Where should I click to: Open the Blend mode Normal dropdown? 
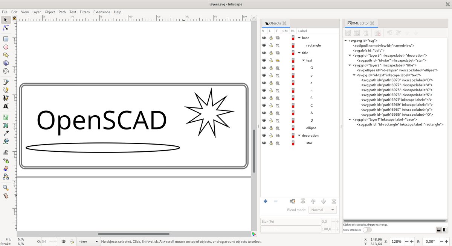click(x=322, y=210)
